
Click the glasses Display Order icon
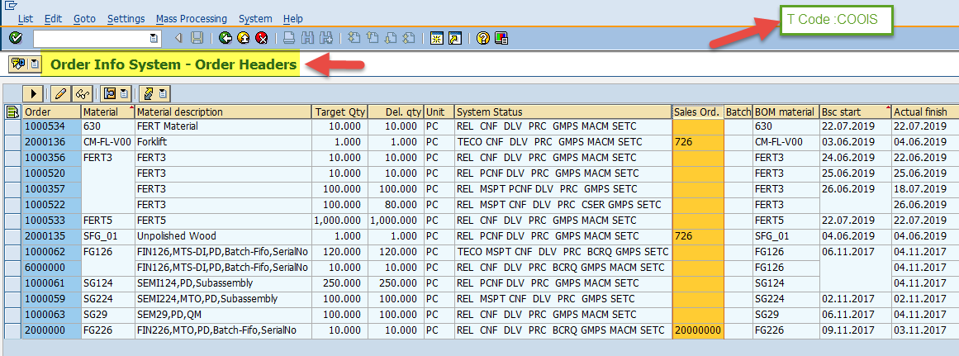81,93
